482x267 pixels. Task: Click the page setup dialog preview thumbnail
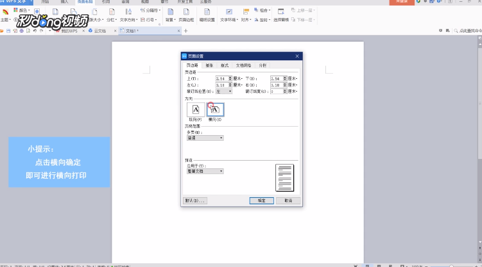(285, 178)
